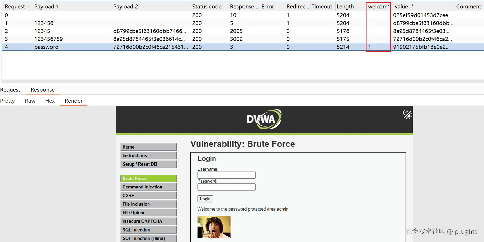Open the Insecure CAPTCHA page
The height and width of the screenshot is (242, 484).
point(148,221)
